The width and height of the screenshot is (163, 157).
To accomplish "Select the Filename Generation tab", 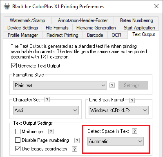I will [96, 28].
